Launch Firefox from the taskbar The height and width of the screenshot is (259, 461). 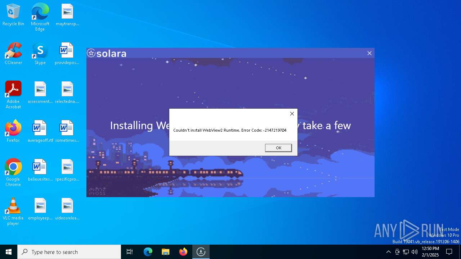point(183,252)
